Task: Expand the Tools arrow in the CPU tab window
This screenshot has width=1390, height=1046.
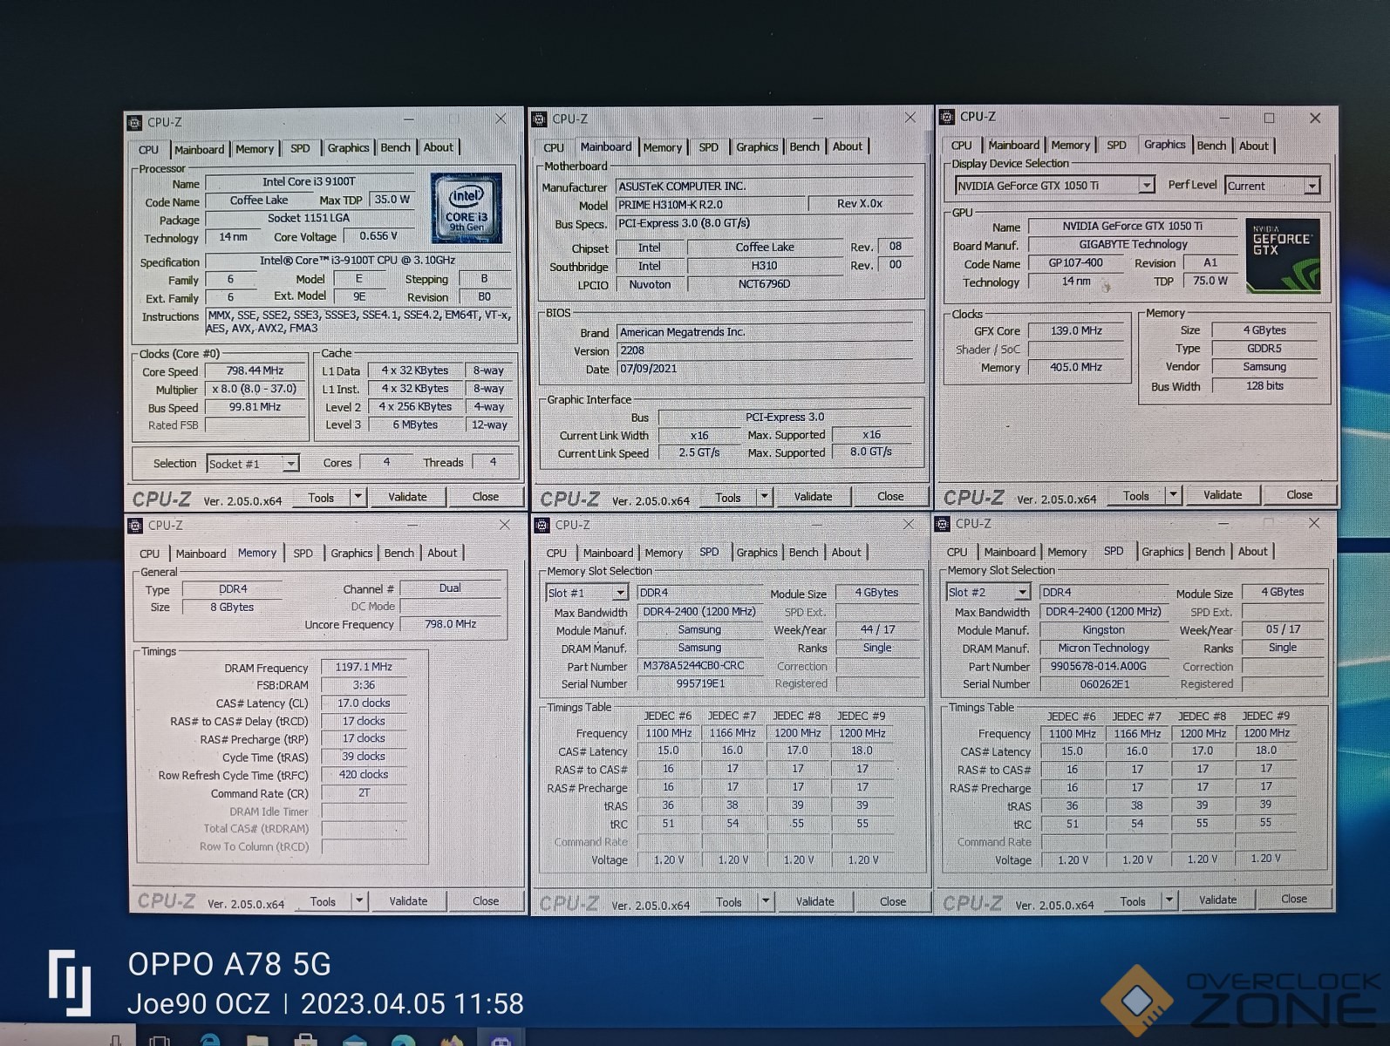Action: 358,497
